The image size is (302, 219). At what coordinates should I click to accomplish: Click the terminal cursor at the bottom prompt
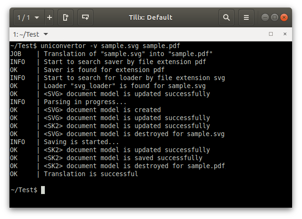[x=43, y=190]
